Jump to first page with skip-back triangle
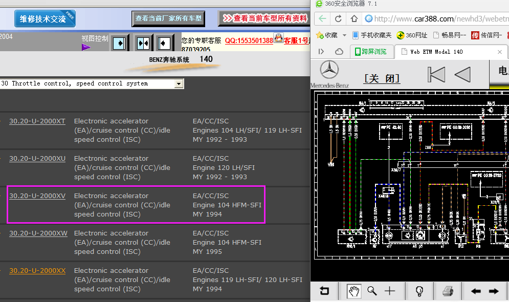 [436, 75]
